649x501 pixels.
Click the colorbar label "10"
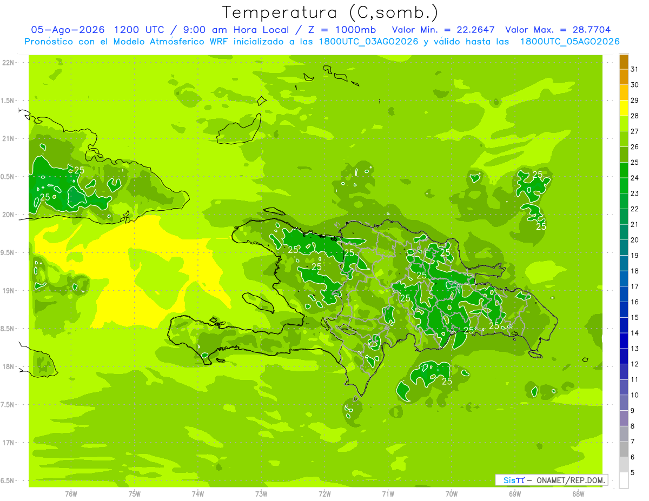(x=635, y=395)
